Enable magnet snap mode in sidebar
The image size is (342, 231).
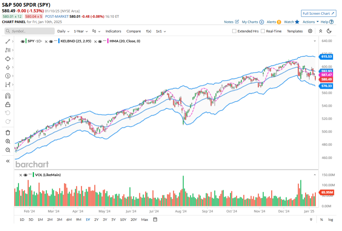click(x=8, y=96)
